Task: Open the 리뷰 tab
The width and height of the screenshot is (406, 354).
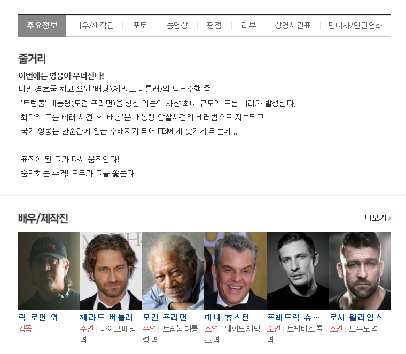Action: 248,26
